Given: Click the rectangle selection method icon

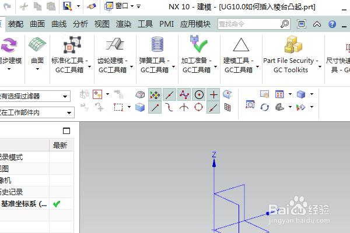Looking at the screenshot, I should (x=118, y=107).
